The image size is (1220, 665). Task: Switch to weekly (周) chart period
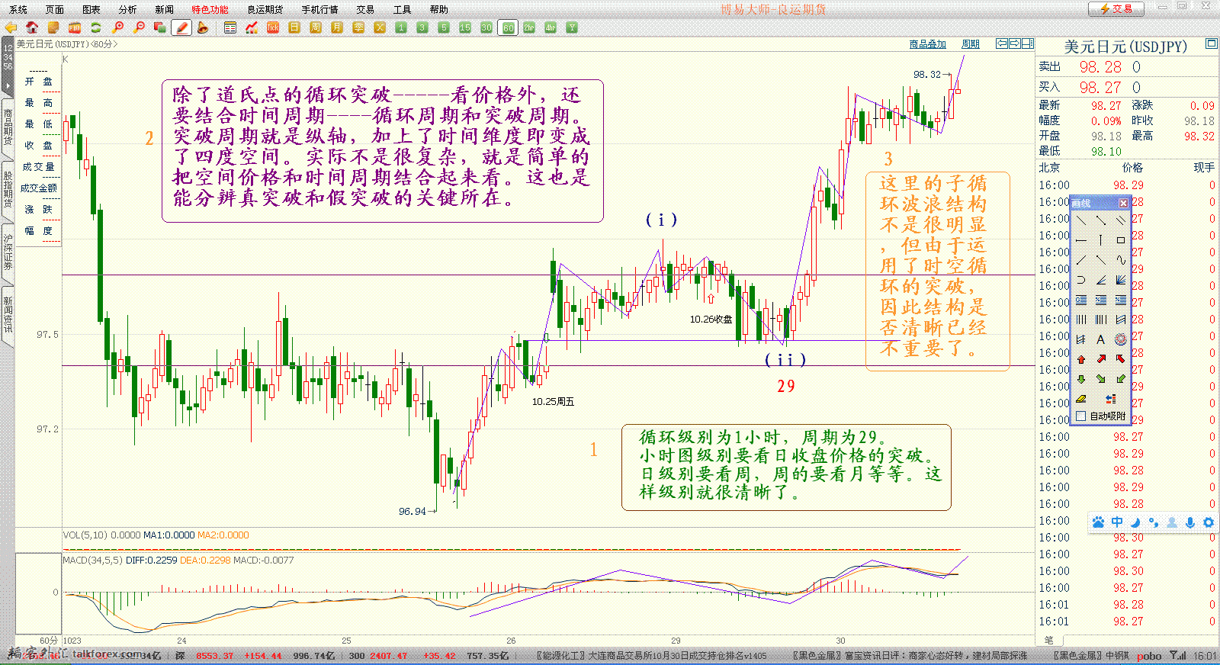click(x=316, y=27)
